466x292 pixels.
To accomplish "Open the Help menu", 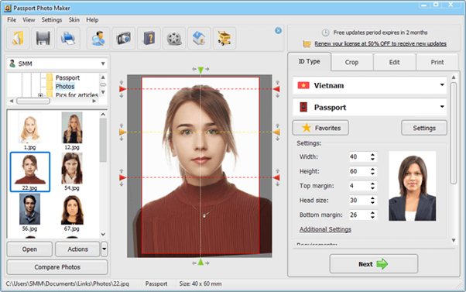I will (x=92, y=20).
